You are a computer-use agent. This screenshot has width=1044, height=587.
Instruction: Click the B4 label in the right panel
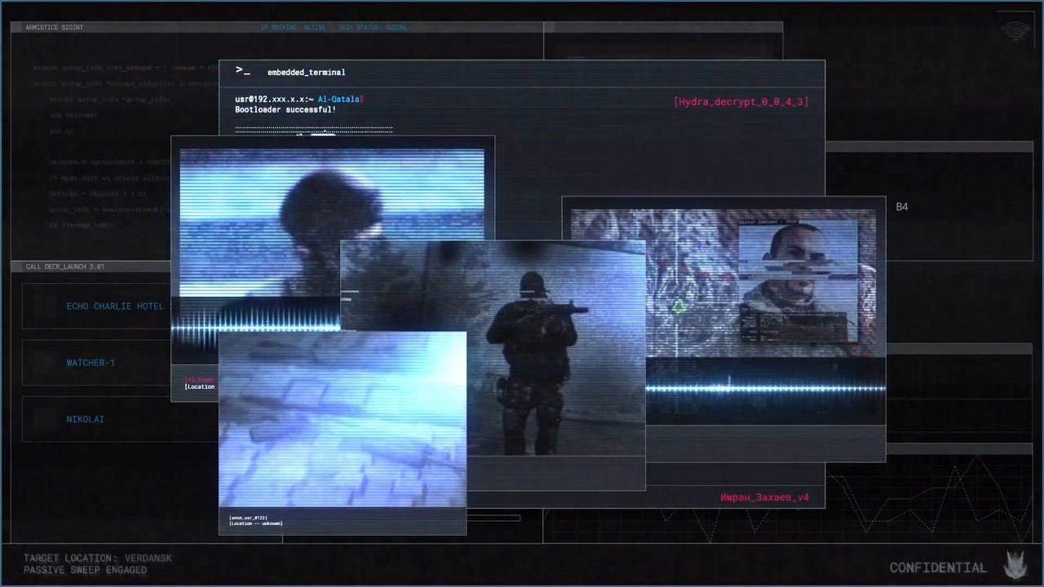coord(902,207)
